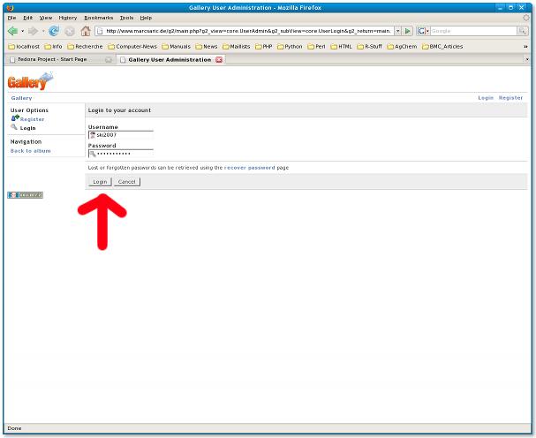Screen dimensions: 536x438
Task: Click the browser Back arrow button
Action: point(12,31)
